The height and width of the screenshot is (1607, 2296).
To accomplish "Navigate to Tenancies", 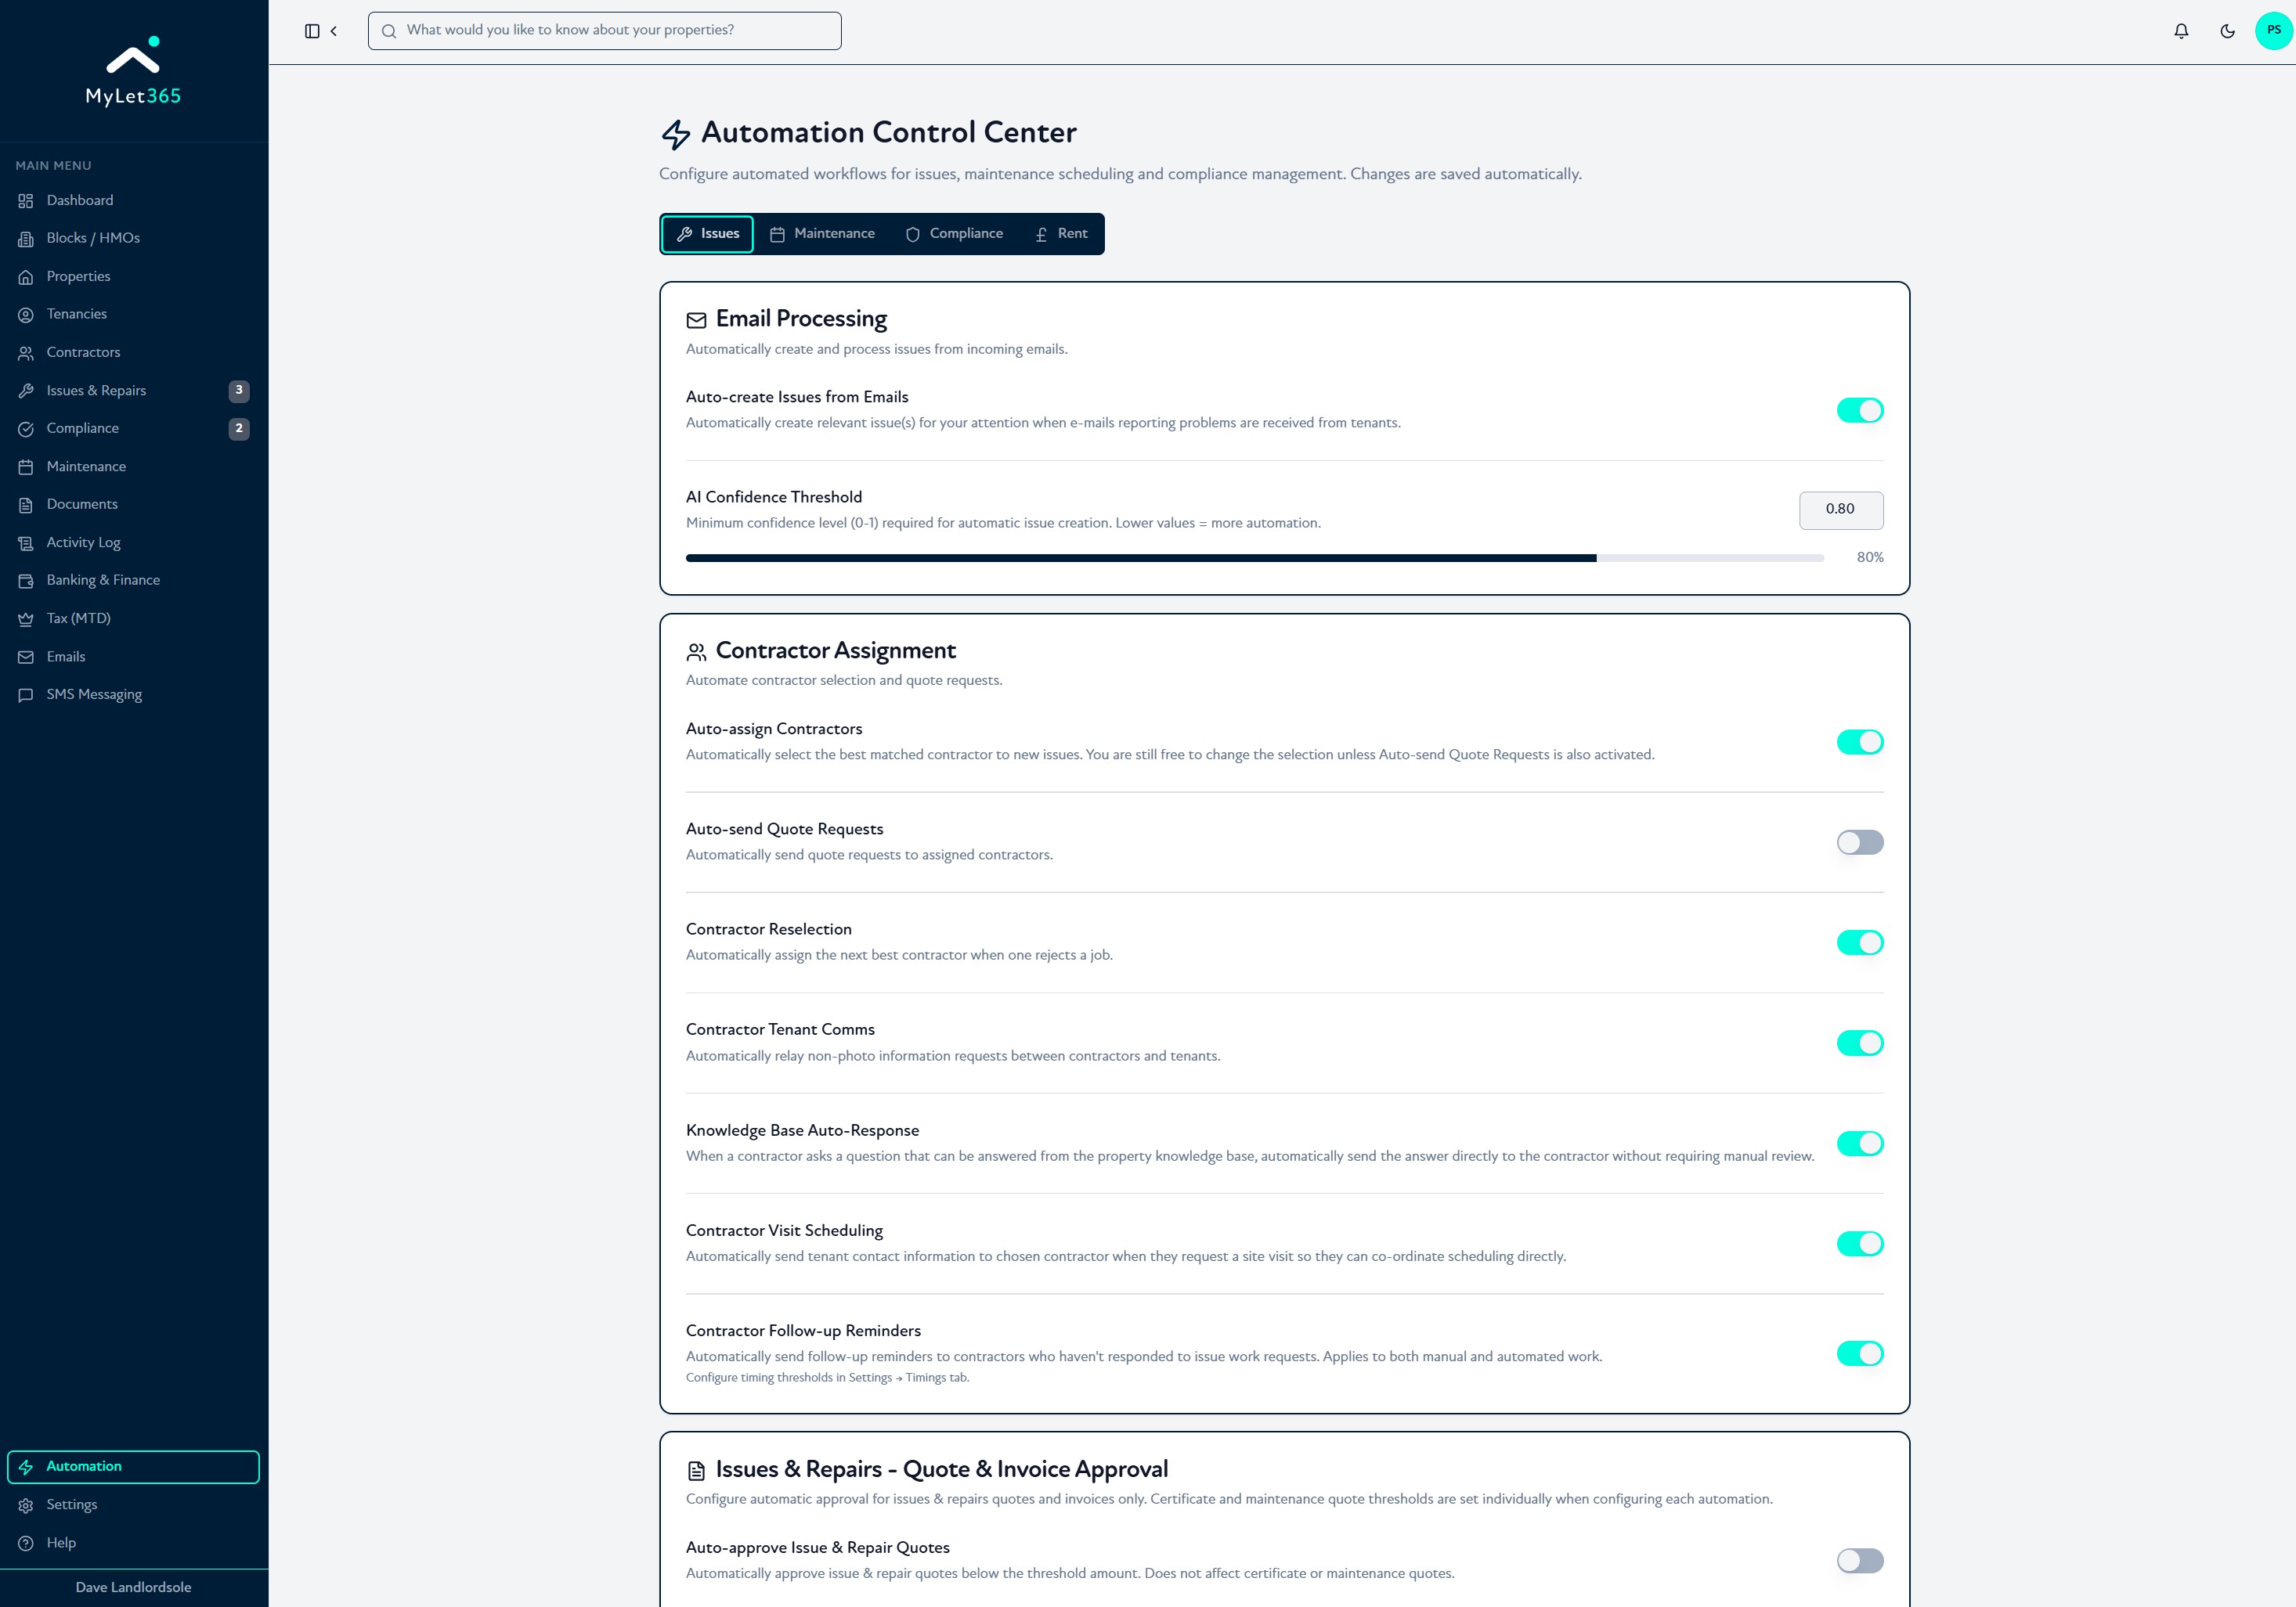I will pos(133,315).
